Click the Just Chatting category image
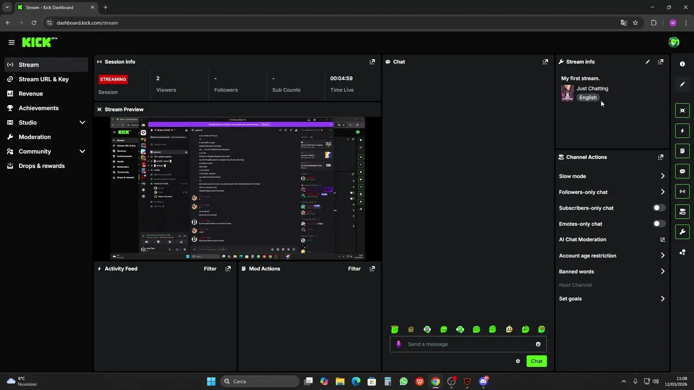This screenshot has width=694, height=390. pos(567,93)
